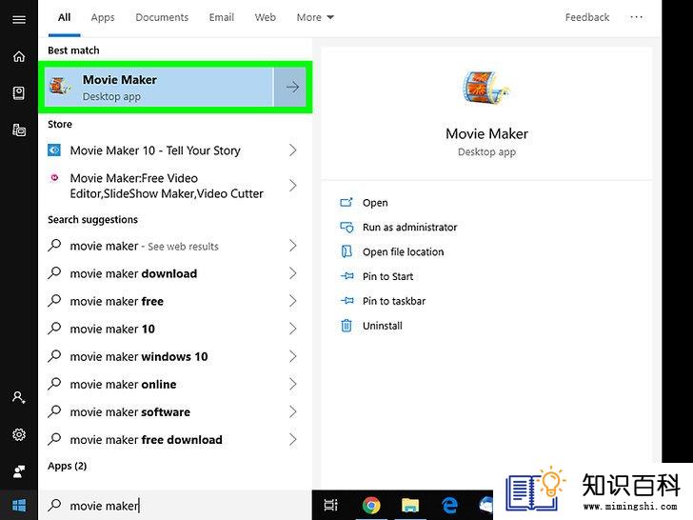Viewport: 693px width, 520px height.
Task: Click Open for Movie Maker
Action: point(375,203)
